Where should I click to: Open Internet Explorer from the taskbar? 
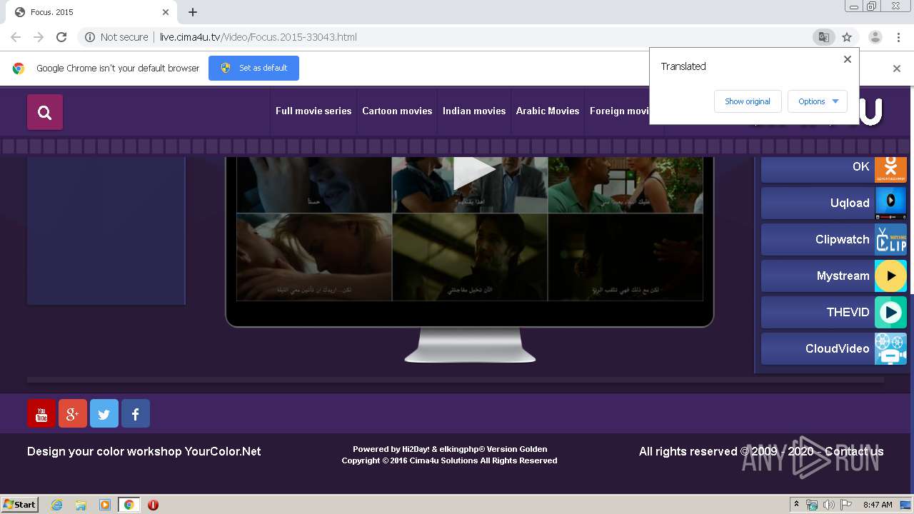tap(57, 505)
